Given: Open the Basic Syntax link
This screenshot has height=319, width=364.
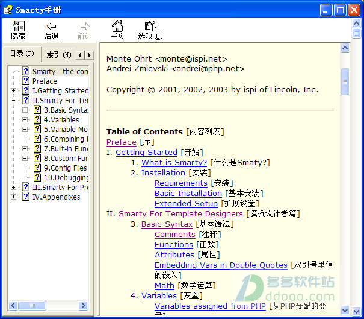Looking at the screenshot, I should [167, 224].
